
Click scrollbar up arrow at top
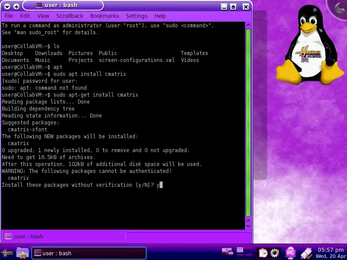(248, 25)
